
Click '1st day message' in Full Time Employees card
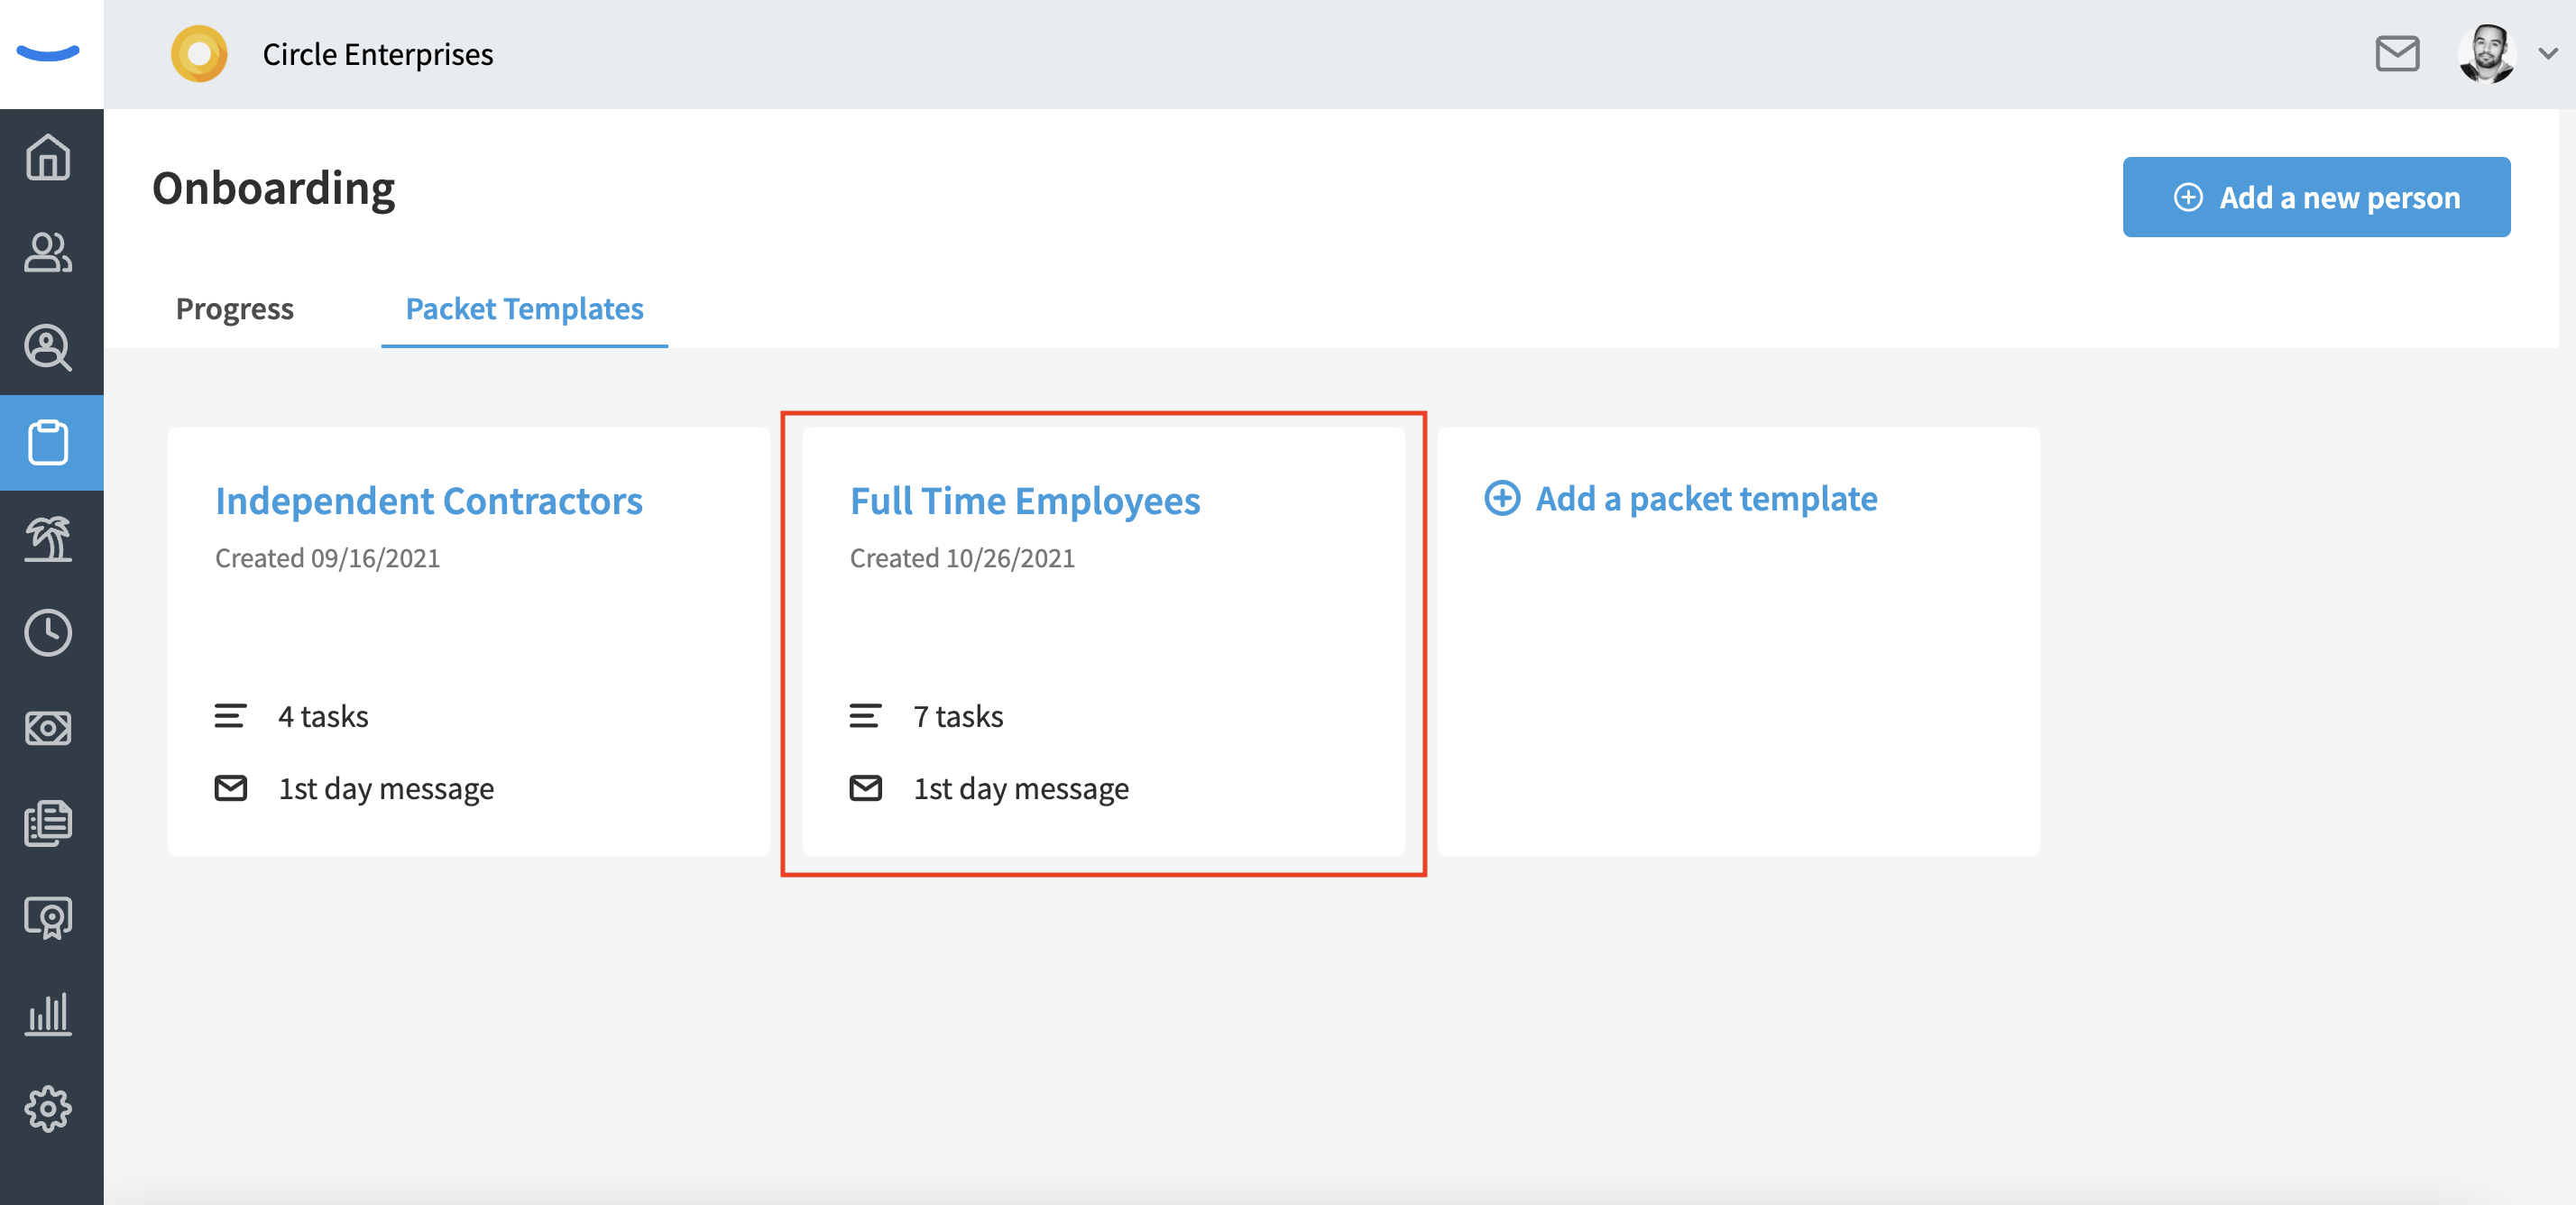(1021, 789)
